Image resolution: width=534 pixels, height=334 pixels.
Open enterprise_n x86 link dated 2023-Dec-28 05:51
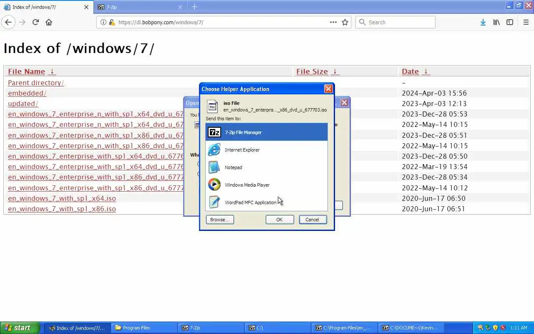[x=96, y=135]
